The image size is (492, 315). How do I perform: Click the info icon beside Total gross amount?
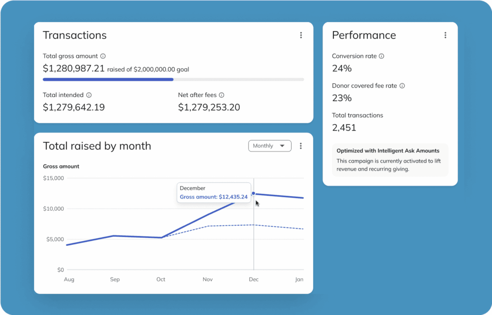[103, 56]
